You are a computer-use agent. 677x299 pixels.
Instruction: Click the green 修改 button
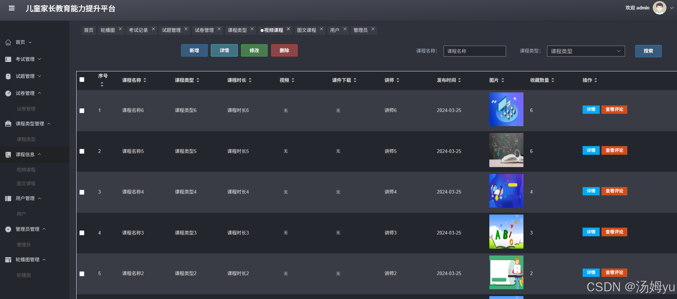coord(254,50)
